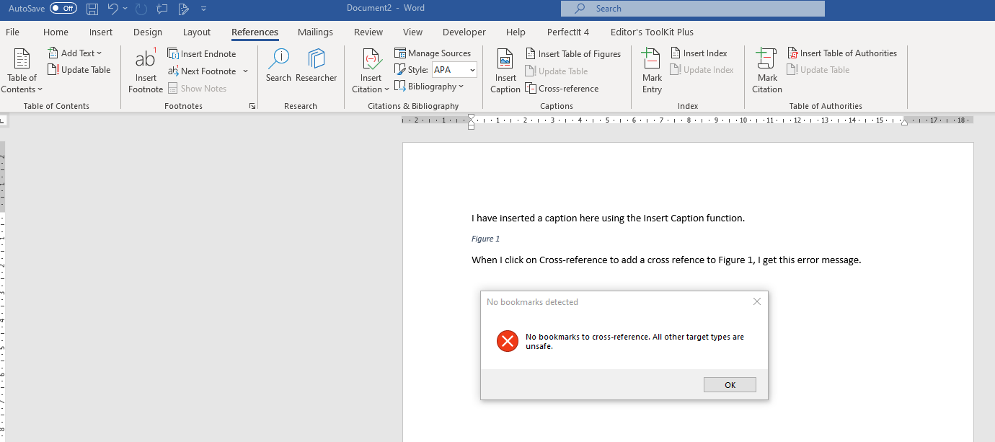
Task: Switch to the Review tab
Action: (368, 32)
